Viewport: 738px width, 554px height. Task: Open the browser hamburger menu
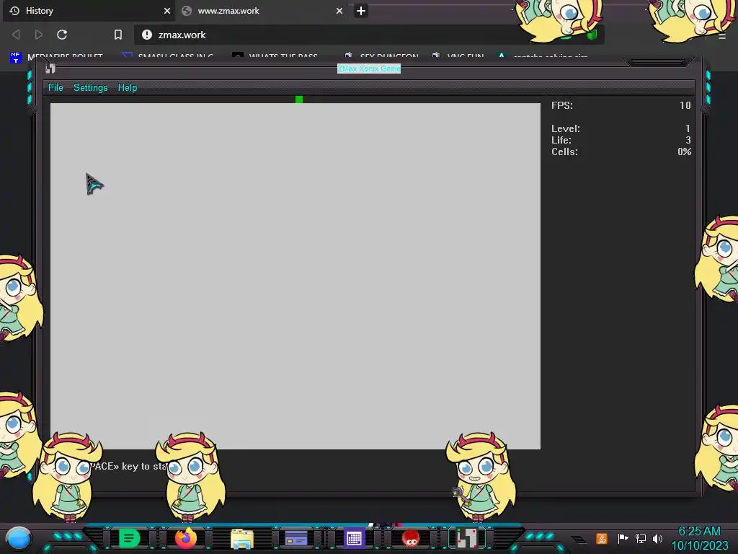point(722,36)
